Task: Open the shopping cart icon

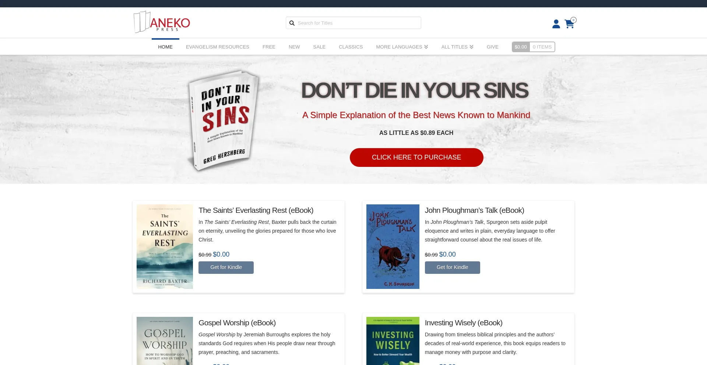Action: (x=570, y=24)
